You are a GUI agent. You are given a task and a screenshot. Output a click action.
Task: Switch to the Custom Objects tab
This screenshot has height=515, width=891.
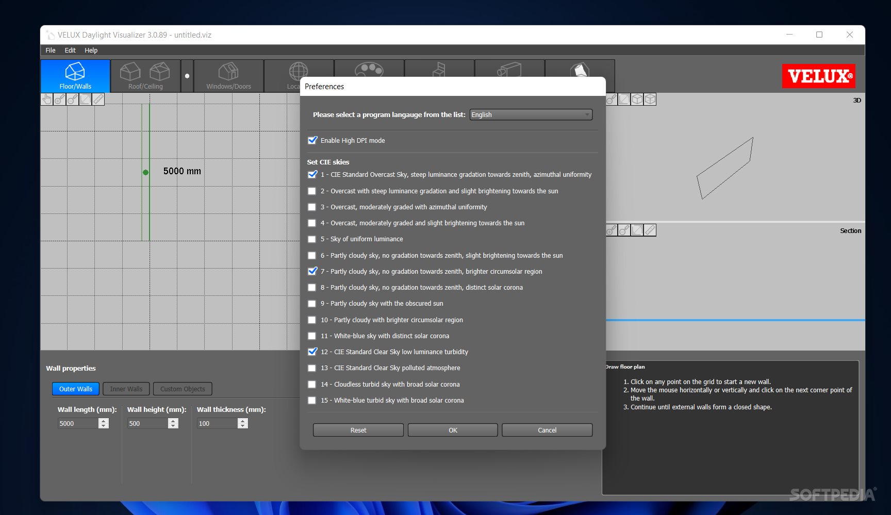click(183, 389)
